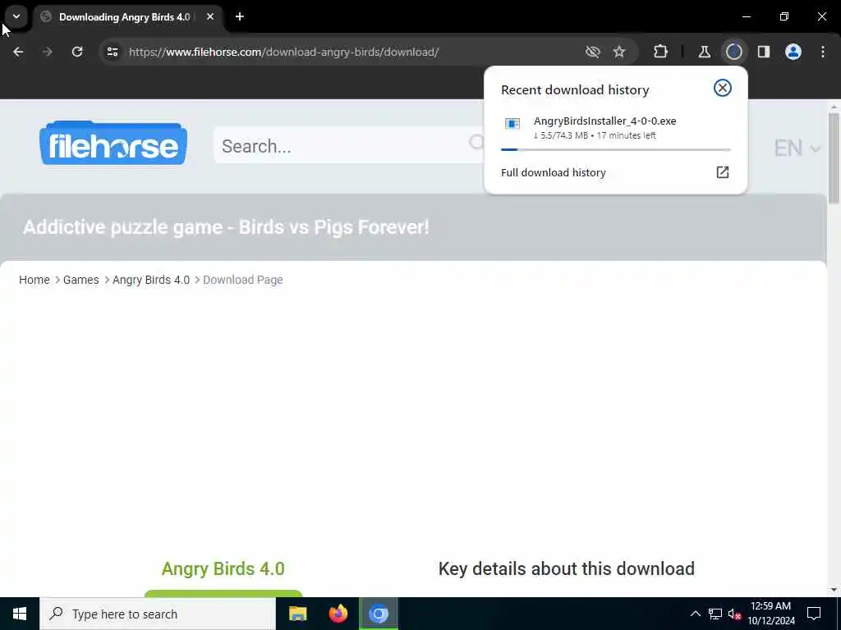
Task: Go to Home breadcrumb
Action: 34,280
